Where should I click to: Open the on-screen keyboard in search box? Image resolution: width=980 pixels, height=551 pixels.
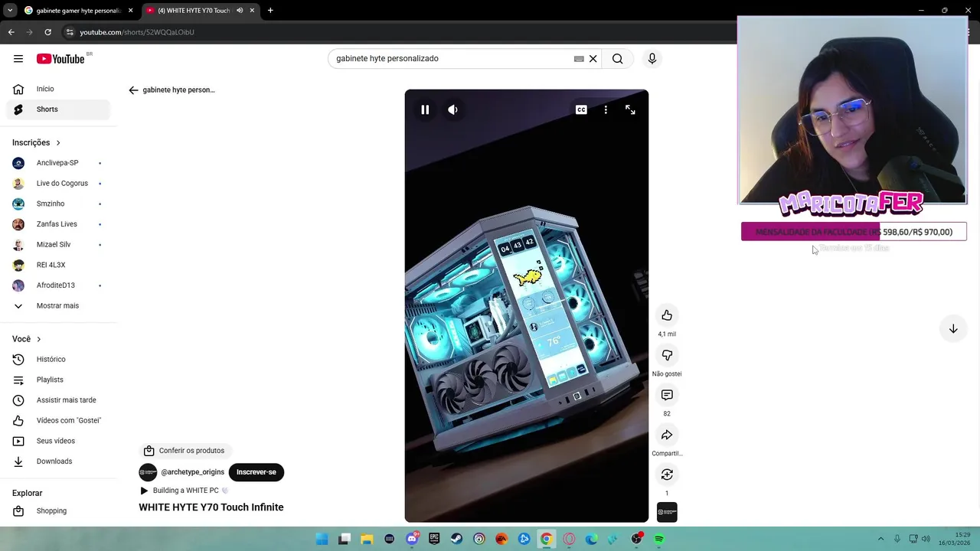point(579,59)
